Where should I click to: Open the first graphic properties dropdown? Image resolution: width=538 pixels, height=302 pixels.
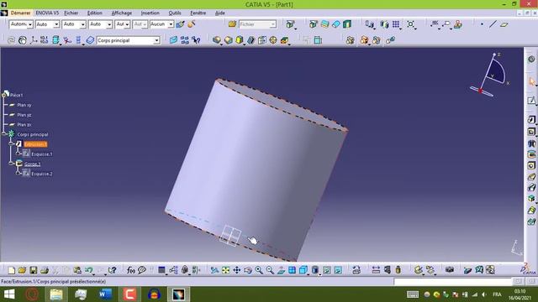click(x=21, y=24)
